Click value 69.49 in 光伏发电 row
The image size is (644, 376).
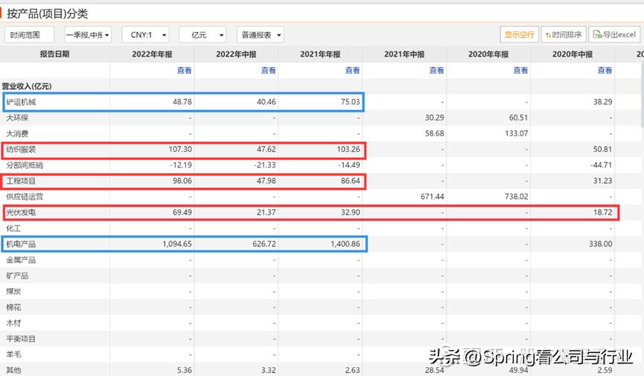point(182,212)
